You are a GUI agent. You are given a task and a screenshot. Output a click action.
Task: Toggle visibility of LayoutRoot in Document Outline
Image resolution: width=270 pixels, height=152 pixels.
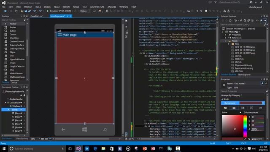click(22, 103)
